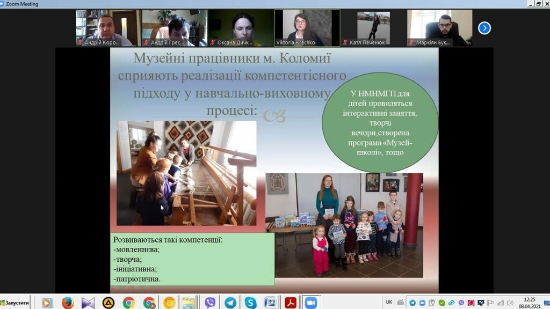Switch the UK keyboard language indicator
The image size is (550, 309).
(389, 302)
